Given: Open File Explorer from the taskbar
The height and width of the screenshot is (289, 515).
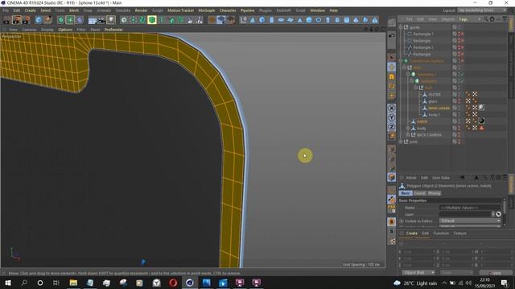Looking at the screenshot, I should [x=73, y=283].
